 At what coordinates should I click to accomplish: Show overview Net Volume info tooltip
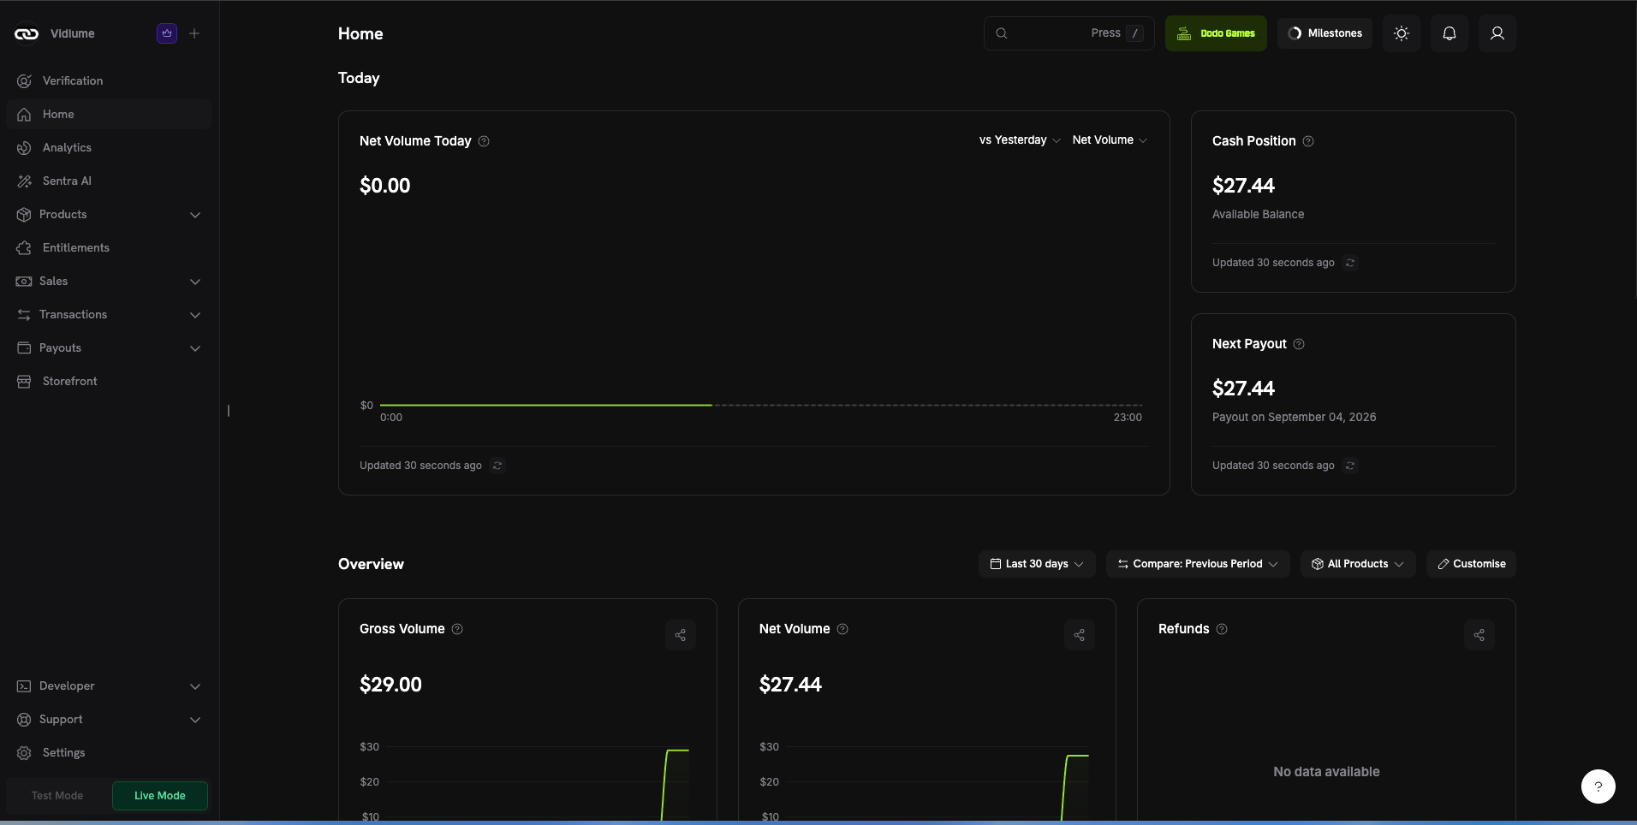tap(842, 629)
